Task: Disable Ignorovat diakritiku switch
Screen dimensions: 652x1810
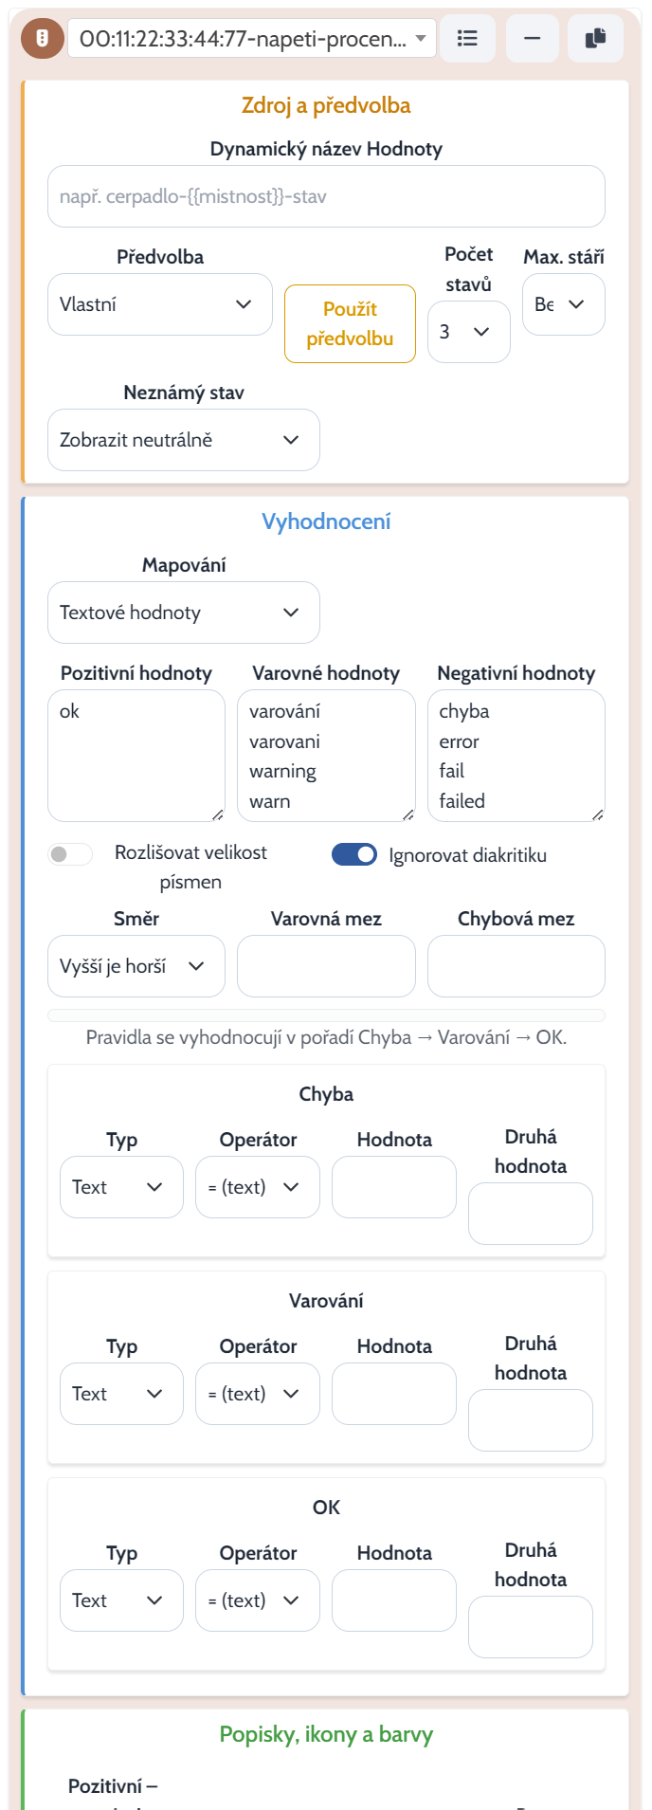Action: (x=354, y=854)
